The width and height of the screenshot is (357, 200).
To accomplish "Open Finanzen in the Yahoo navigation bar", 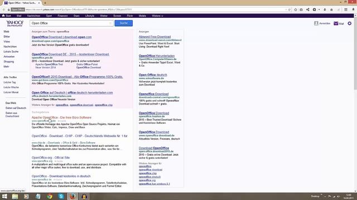I will (x=62, y=16).
